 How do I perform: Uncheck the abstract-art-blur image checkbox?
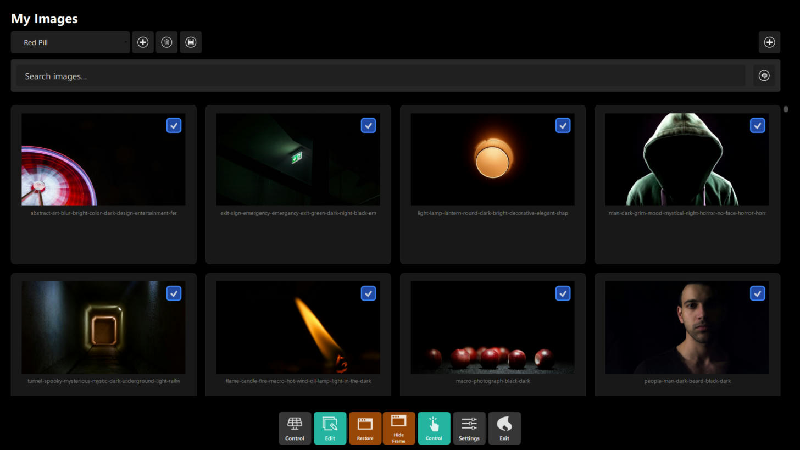pyautogui.click(x=174, y=126)
